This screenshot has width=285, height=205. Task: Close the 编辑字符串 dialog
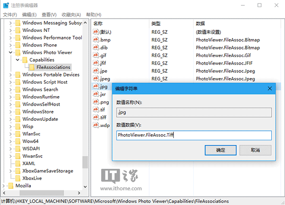[270, 88]
